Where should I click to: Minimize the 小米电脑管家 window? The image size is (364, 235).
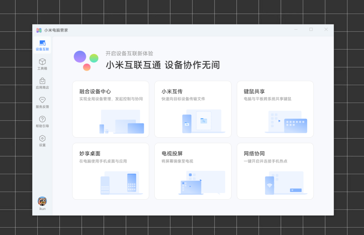296,30
